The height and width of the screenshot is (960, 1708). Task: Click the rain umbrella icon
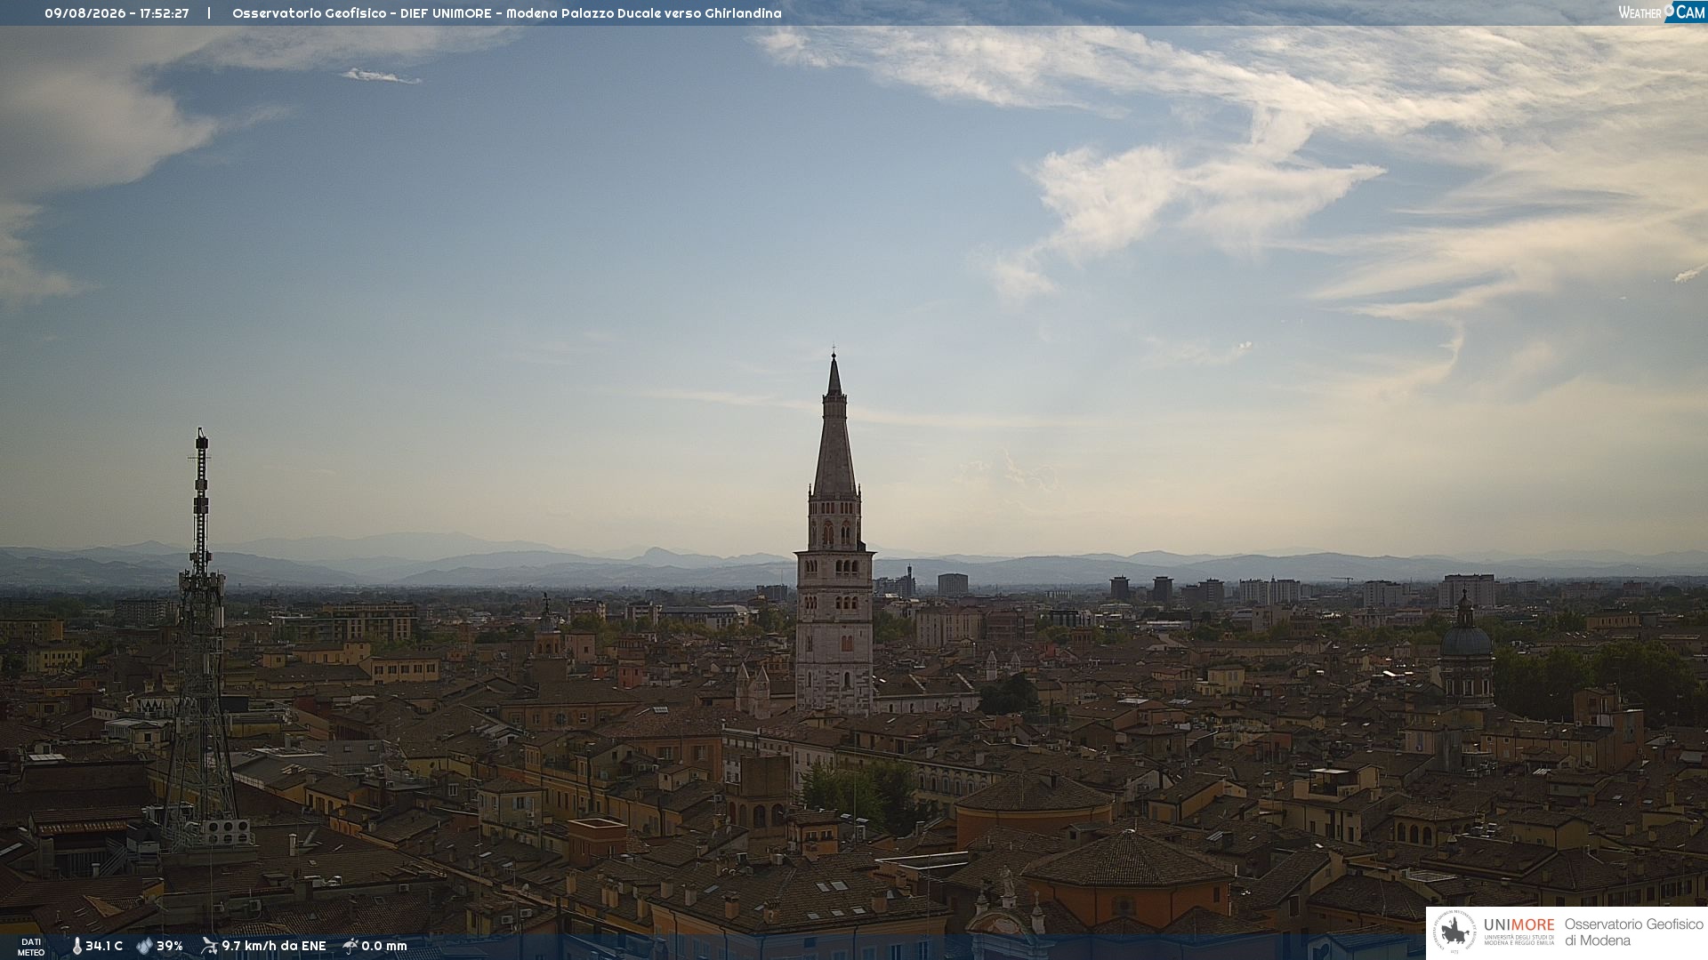pyautogui.click(x=350, y=946)
